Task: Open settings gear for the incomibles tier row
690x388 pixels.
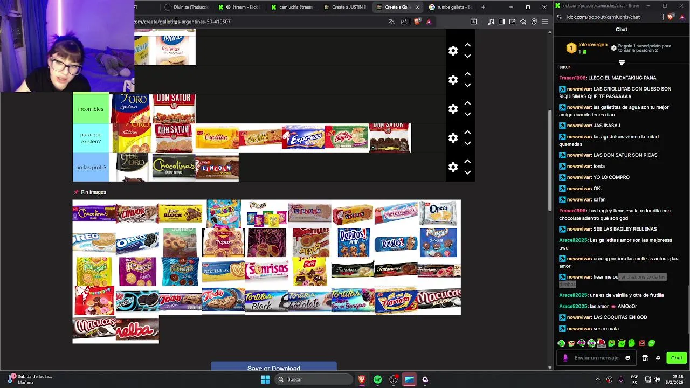Action: [453, 109]
